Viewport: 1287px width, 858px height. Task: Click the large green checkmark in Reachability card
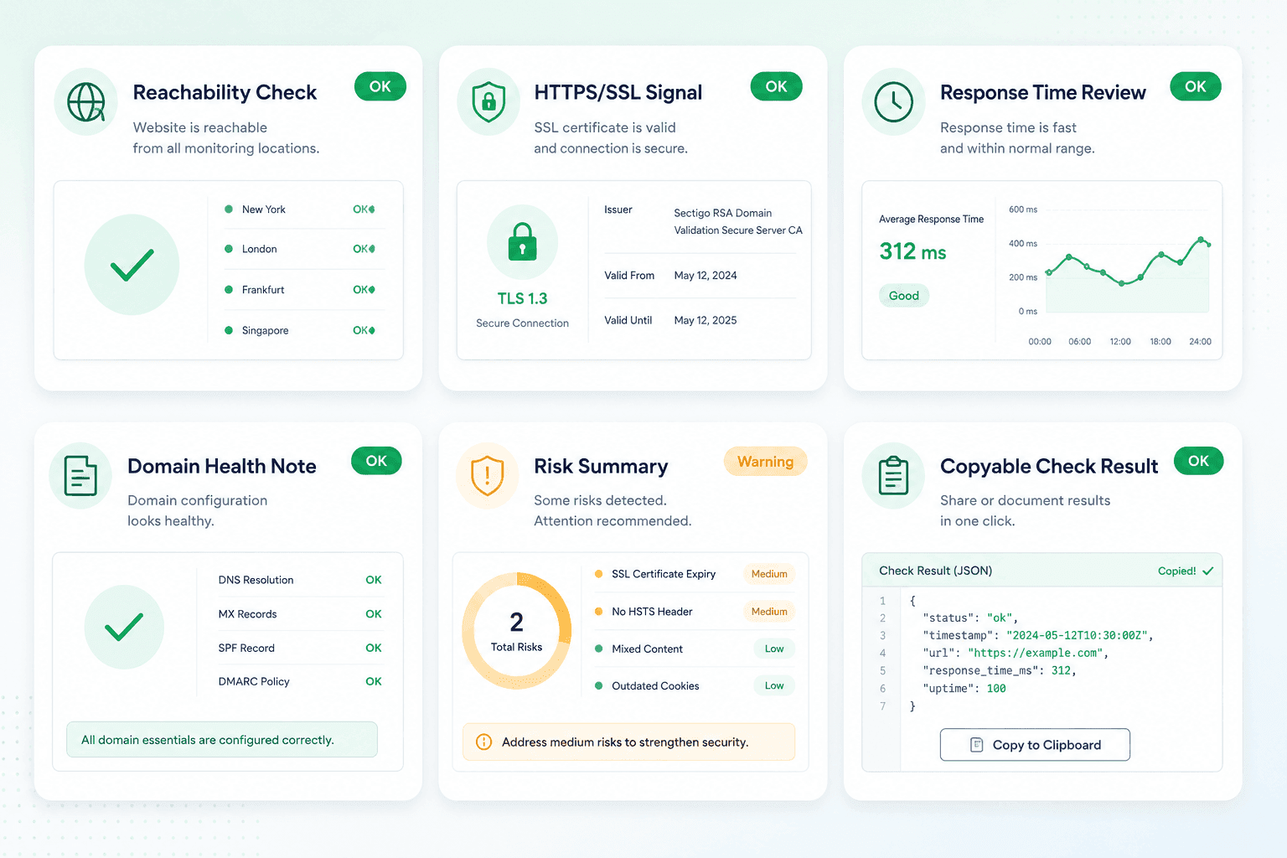point(132,265)
